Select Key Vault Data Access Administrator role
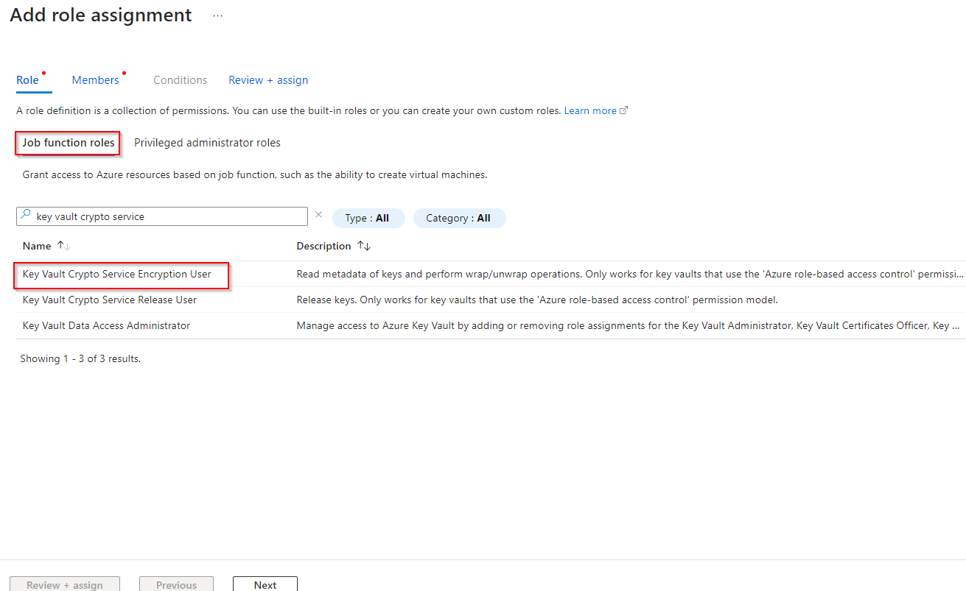The width and height of the screenshot is (966, 591). click(x=107, y=325)
